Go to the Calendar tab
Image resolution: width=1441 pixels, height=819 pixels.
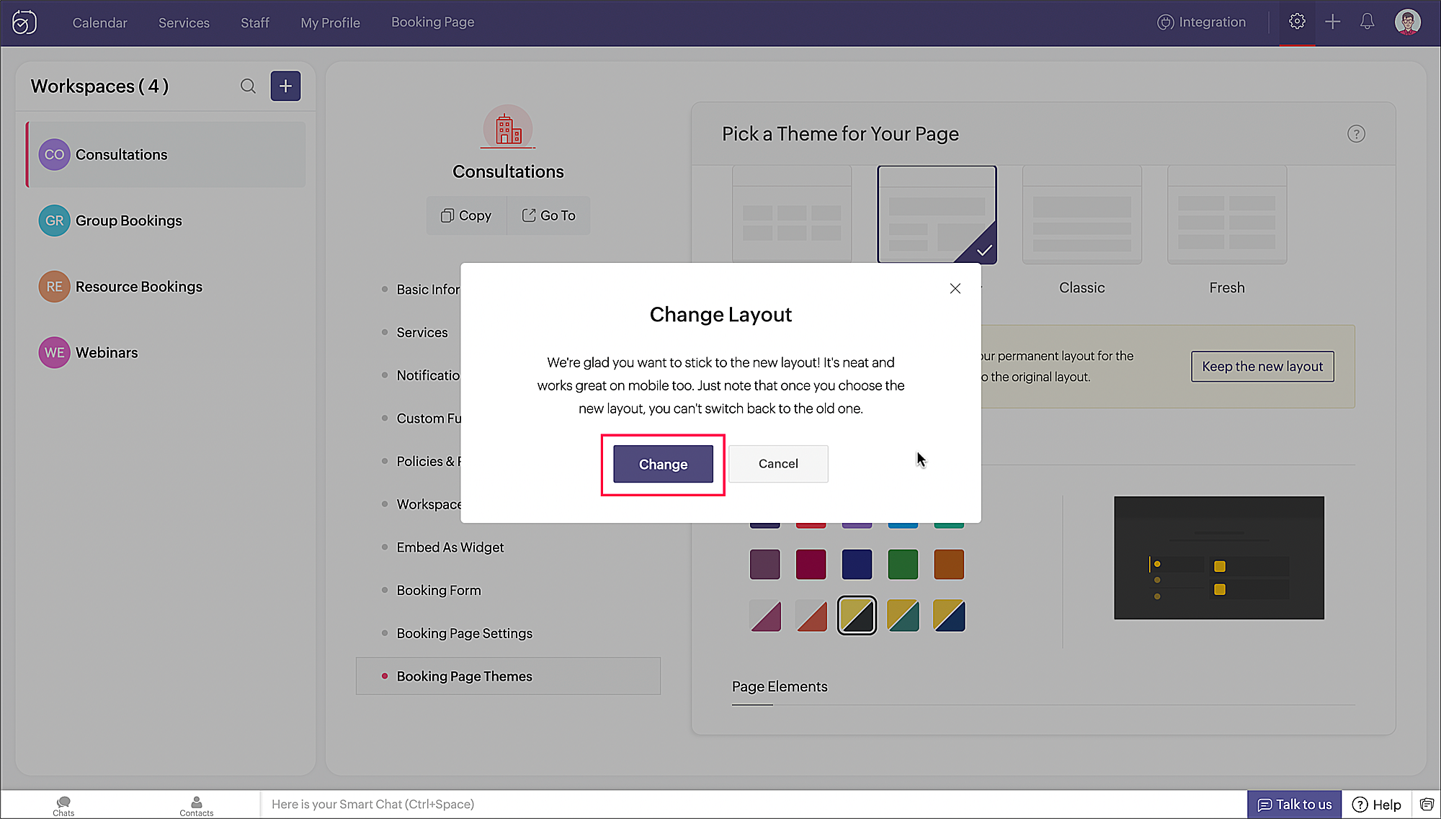coord(99,23)
